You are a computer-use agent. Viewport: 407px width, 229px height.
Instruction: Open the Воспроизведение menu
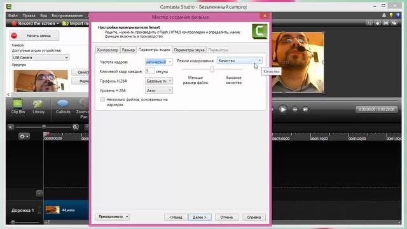coord(67,15)
